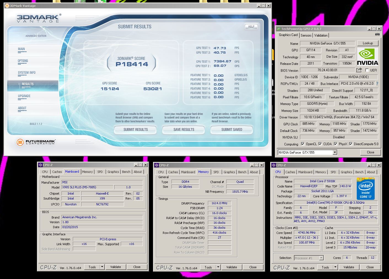Click the Intel Core i7 badge in CPU-Z
The width and height of the screenshot is (389, 279).
366,189
